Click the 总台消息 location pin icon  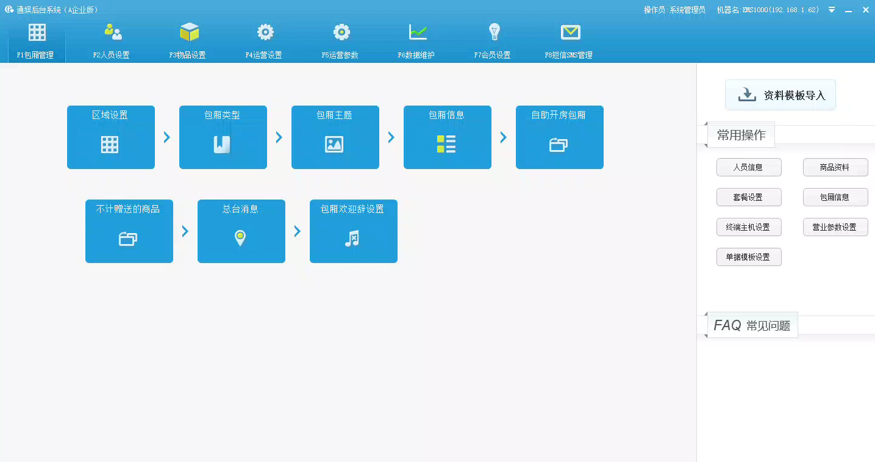point(240,238)
